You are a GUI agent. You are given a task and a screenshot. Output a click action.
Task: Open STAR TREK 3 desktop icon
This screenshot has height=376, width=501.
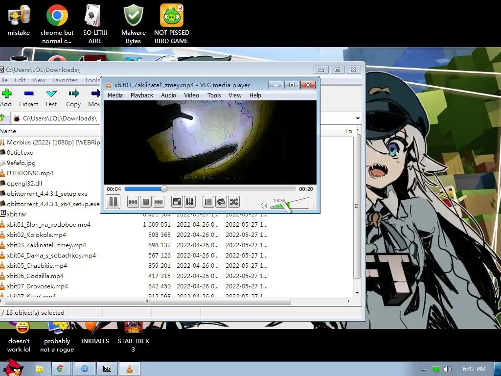click(x=133, y=337)
